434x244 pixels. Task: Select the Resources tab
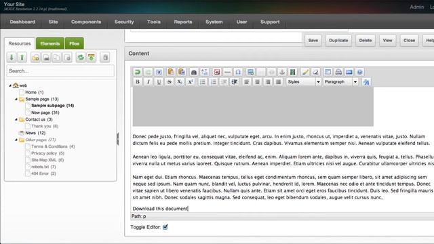coord(20,43)
